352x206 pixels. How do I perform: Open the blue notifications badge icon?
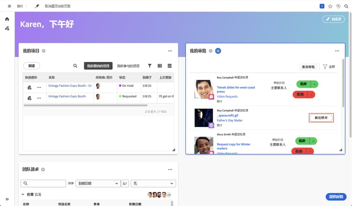322,6
